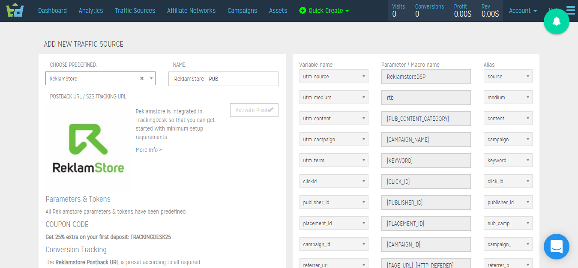Viewport: 578px width, 268px height.
Task: Open the utm_content variable dropdown
Action: 334,118
